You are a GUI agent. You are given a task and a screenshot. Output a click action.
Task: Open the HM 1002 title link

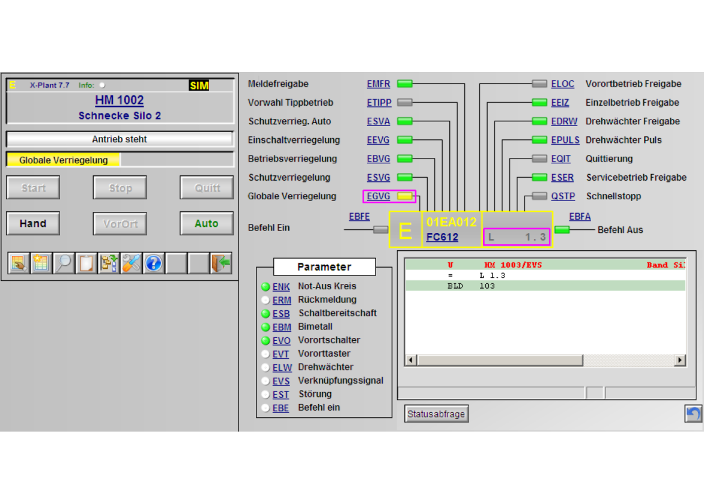tap(119, 100)
